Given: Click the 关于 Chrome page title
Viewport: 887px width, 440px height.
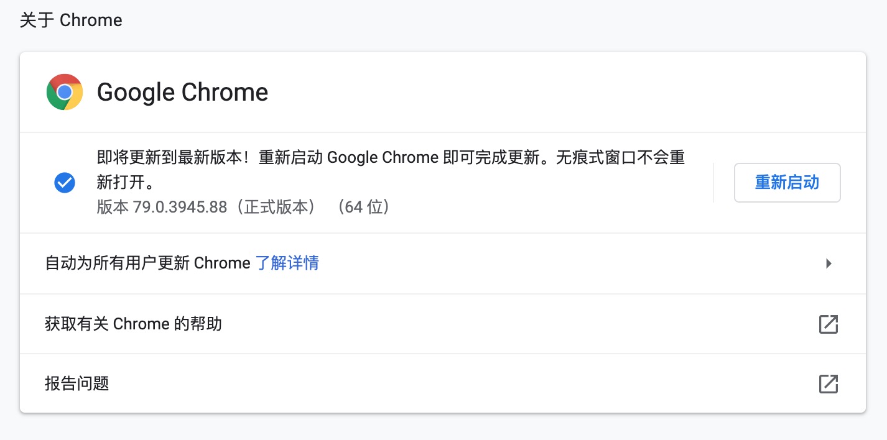Looking at the screenshot, I should 71,20.
